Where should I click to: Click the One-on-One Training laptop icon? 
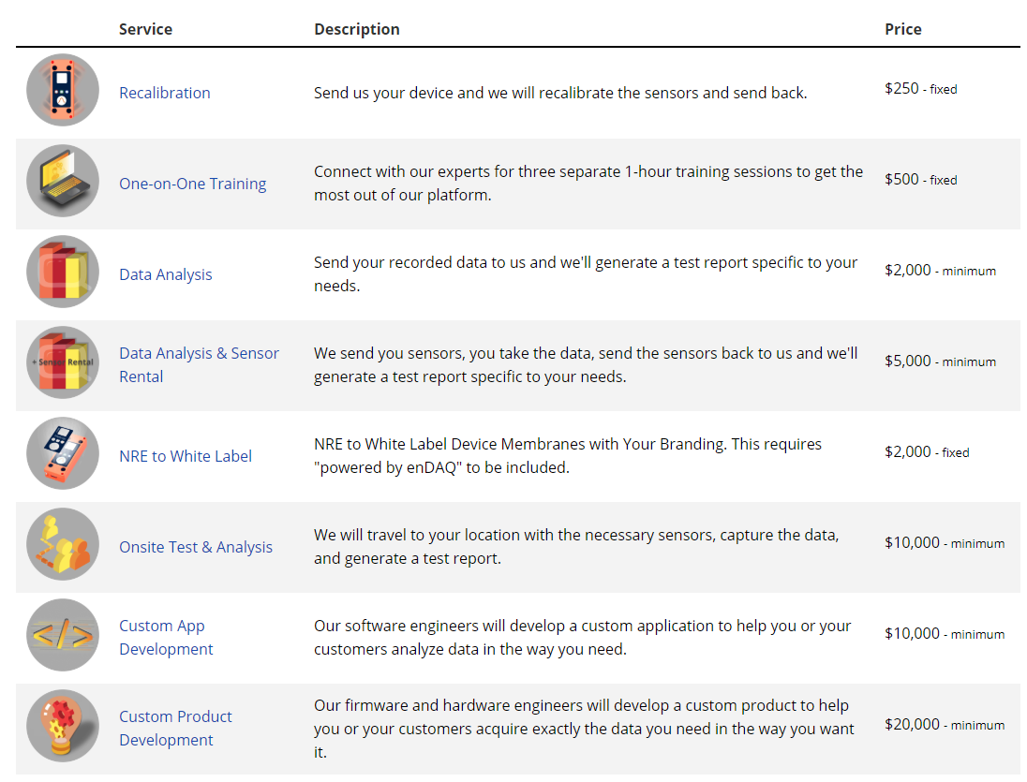click(63, 181)
